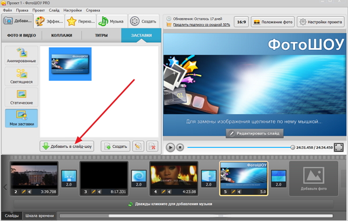
Task: Open fullscreen preview icon
Action: (339, 147)
